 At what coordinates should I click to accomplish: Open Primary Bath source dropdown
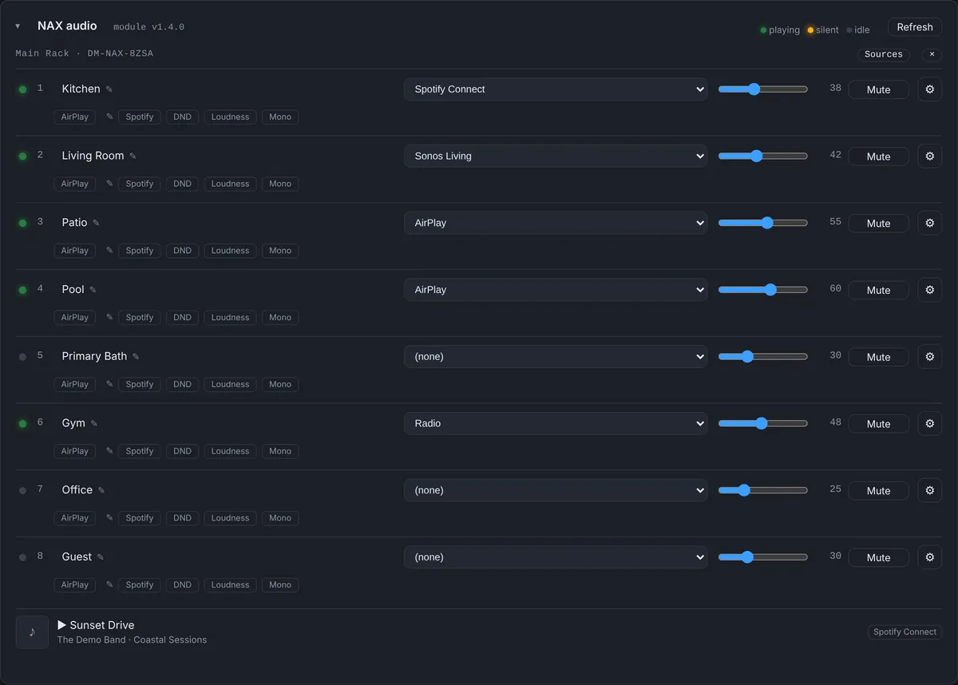pos(556,357)
